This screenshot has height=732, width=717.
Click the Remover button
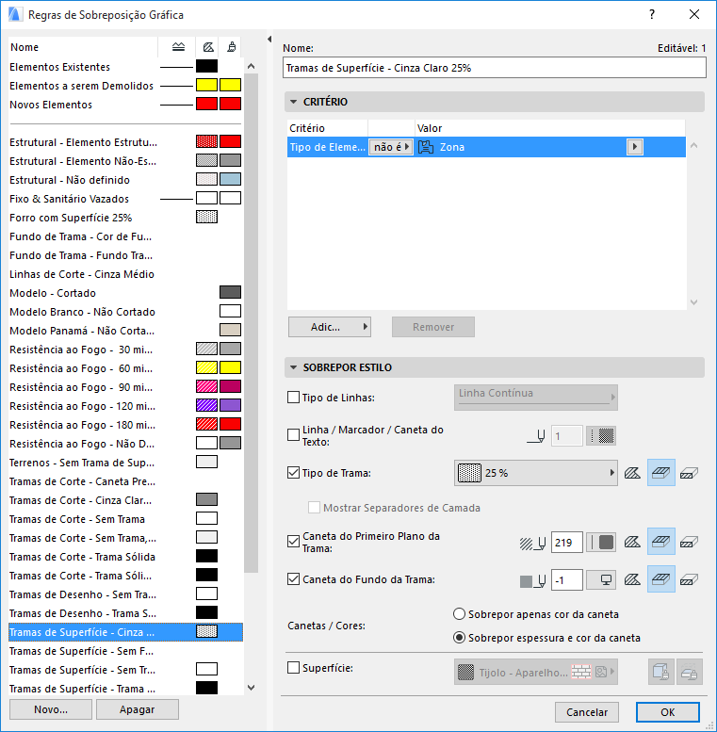point(433,327)
